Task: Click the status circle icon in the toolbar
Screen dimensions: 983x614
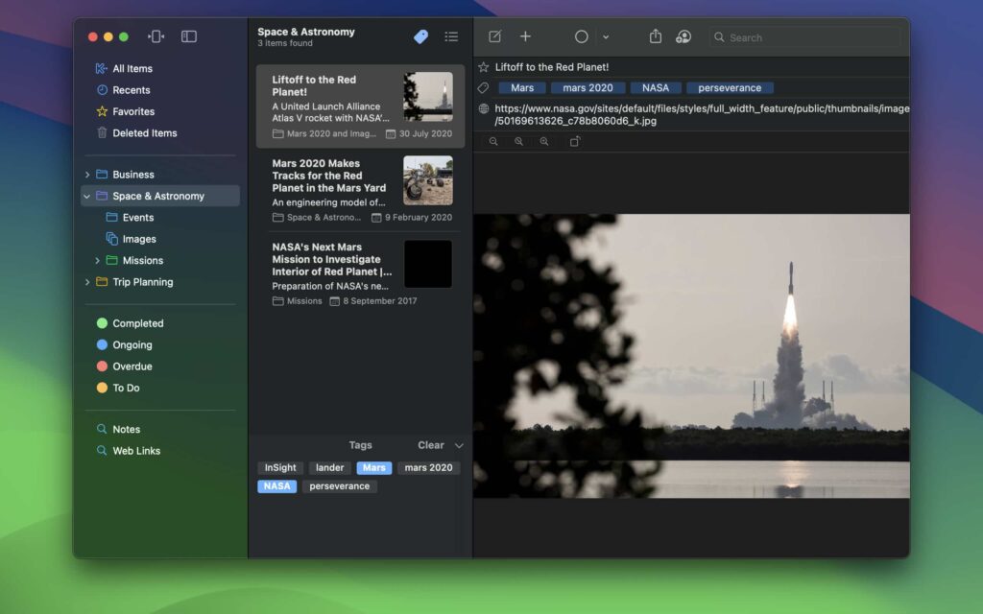Action: click(581, 36)
